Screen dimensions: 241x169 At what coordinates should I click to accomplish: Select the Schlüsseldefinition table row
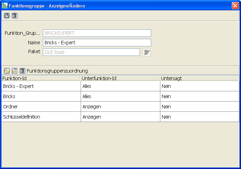pyautogui.click(x=41, y=117)
